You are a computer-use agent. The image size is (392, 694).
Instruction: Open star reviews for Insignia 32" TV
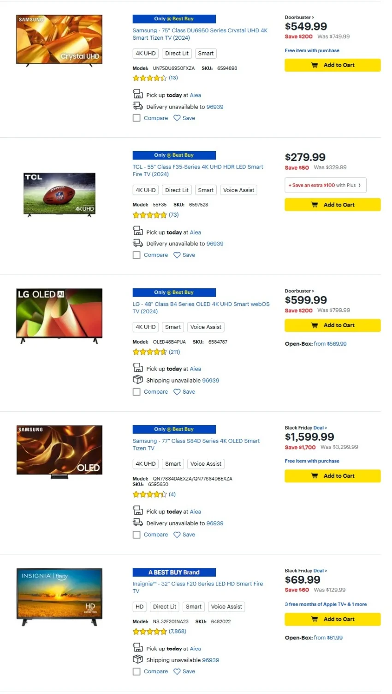click(149, 632)
